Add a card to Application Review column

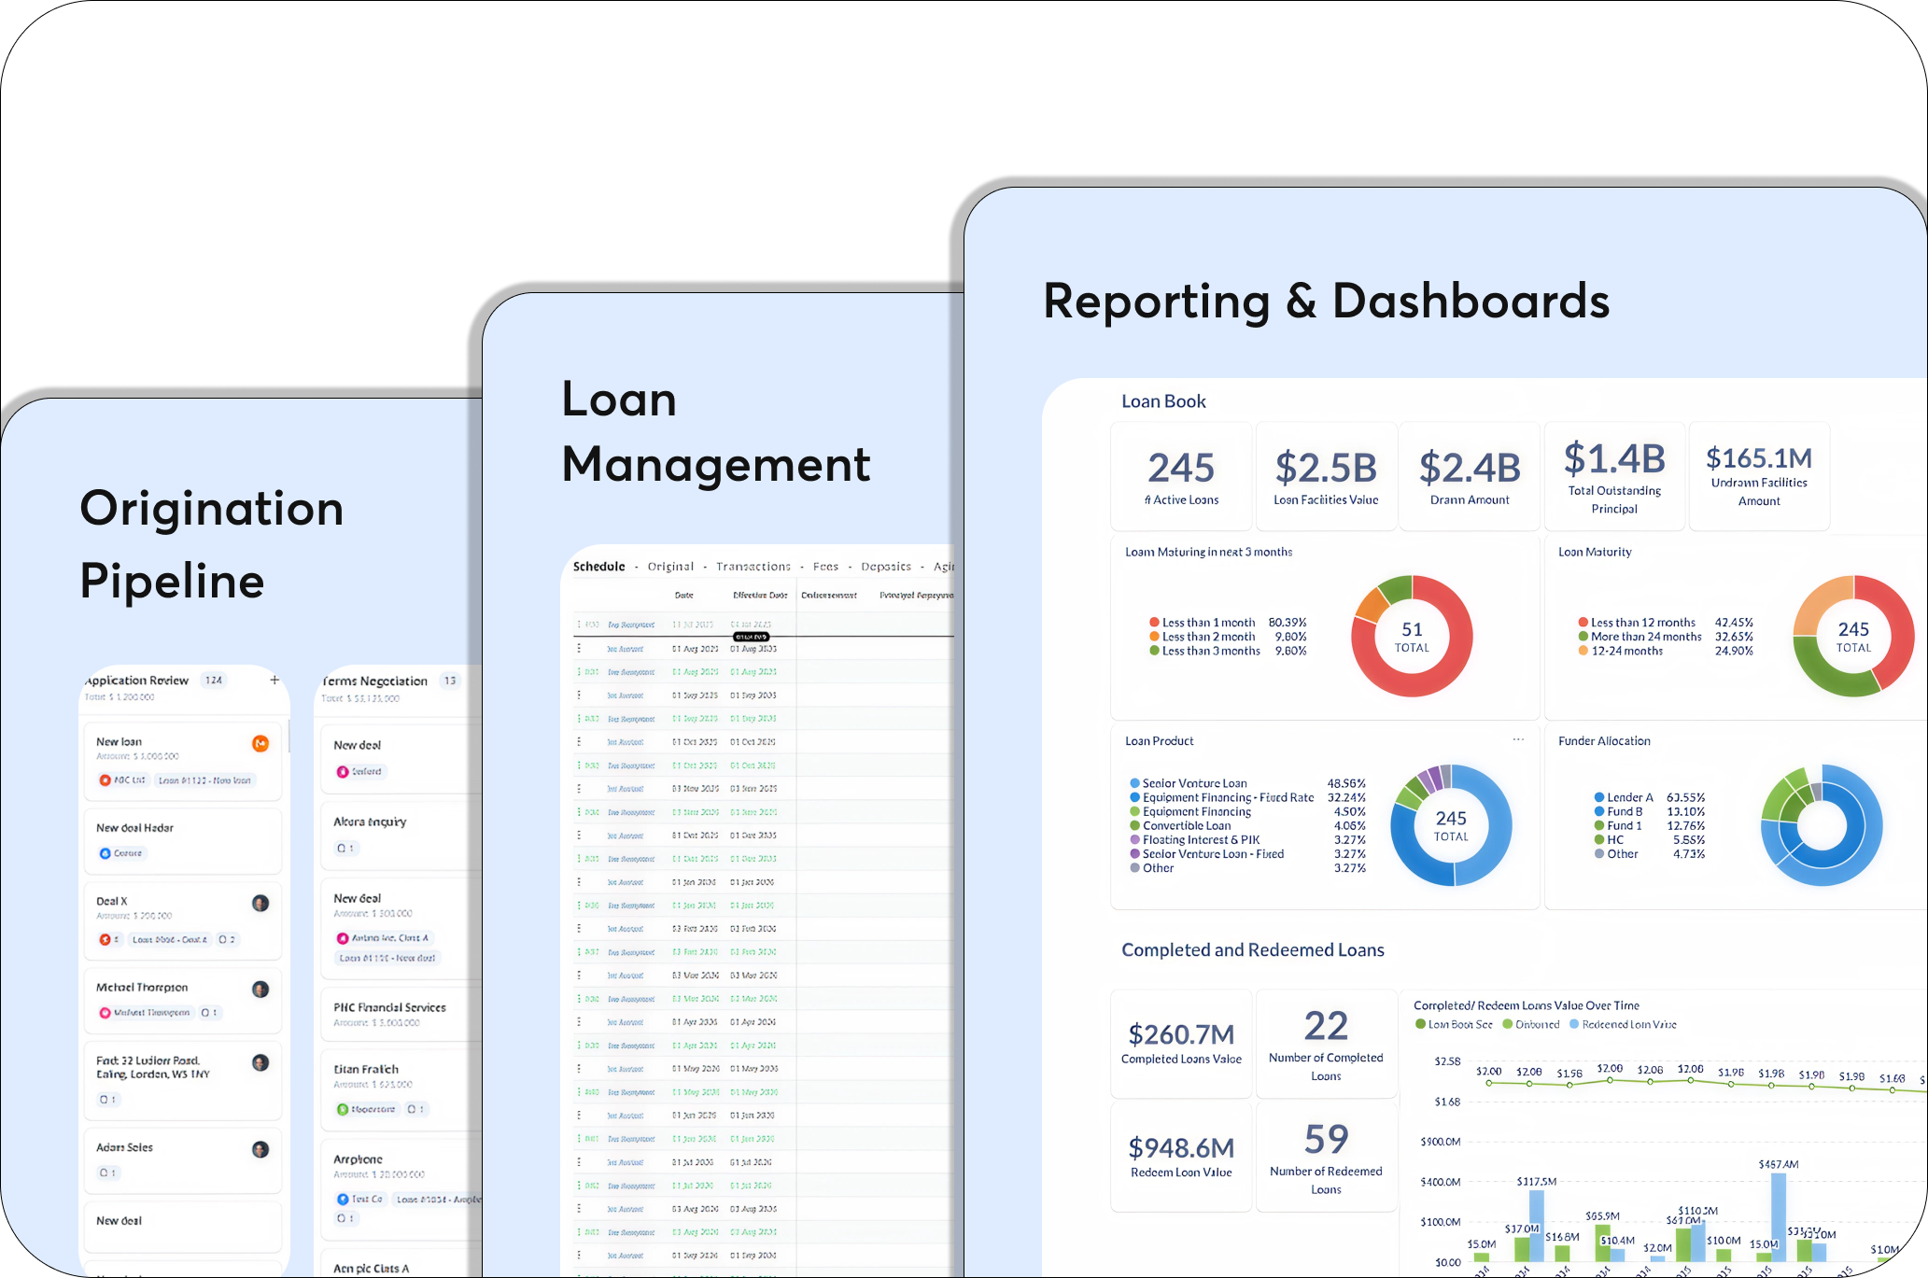tap(274, 680)
